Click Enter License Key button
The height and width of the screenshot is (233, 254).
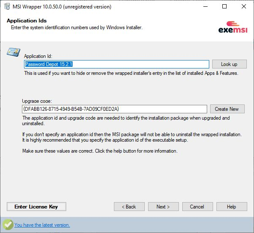(36, 206)
